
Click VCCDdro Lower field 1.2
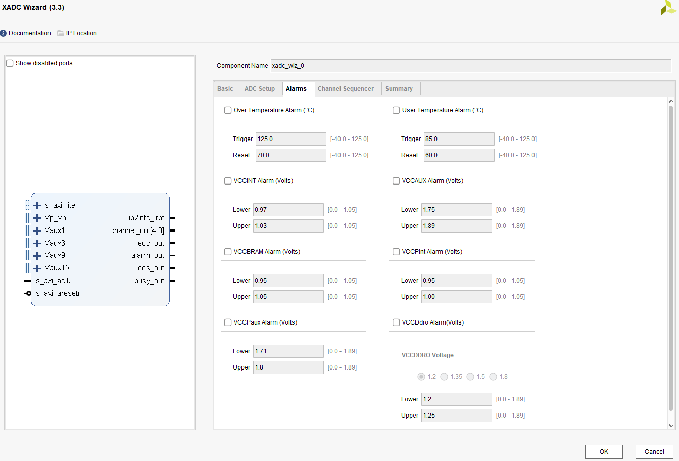(457, 399)
